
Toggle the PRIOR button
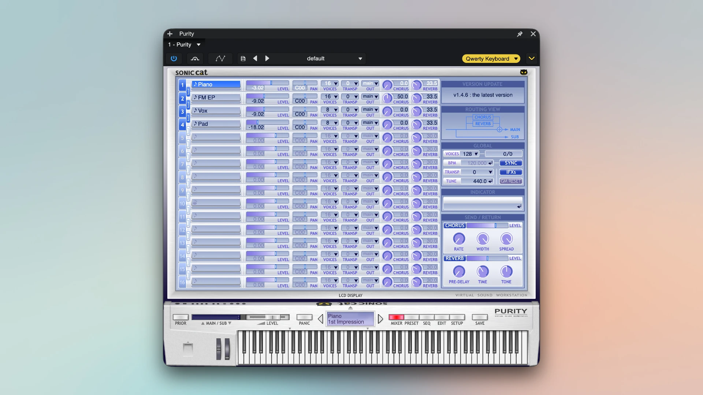[181, 317]
